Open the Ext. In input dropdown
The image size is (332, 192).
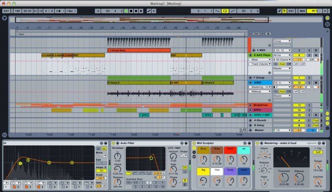[x=282, y=82]
